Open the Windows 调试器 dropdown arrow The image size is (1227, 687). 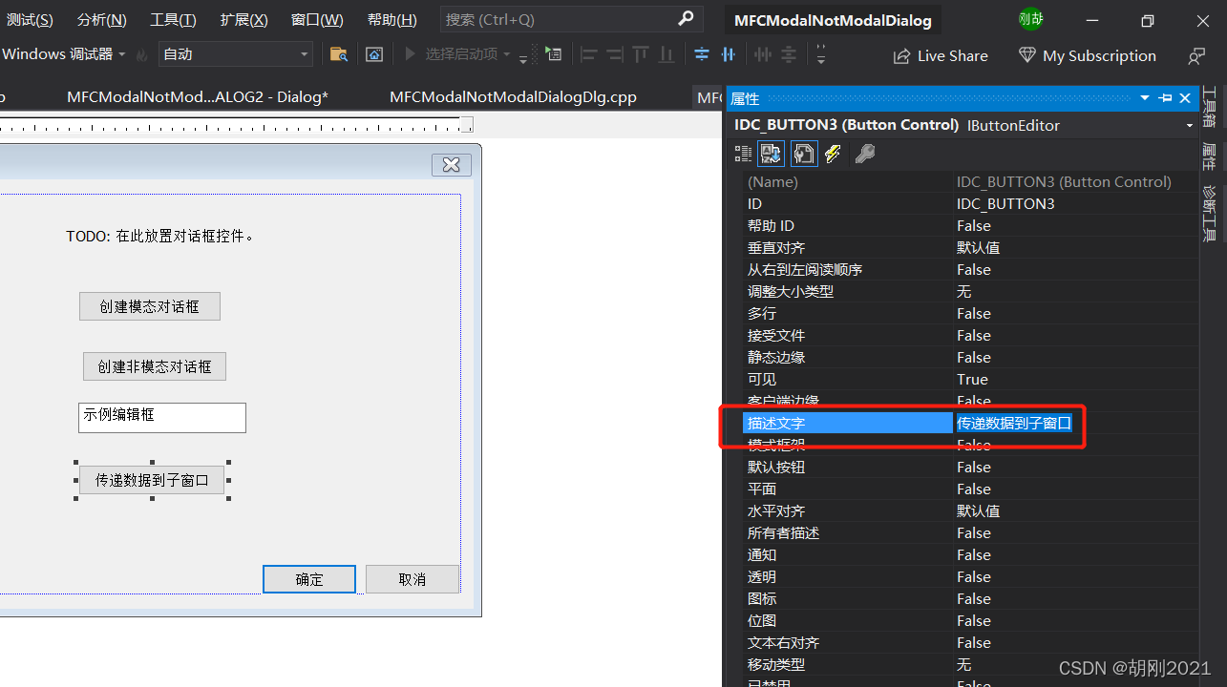122,54
